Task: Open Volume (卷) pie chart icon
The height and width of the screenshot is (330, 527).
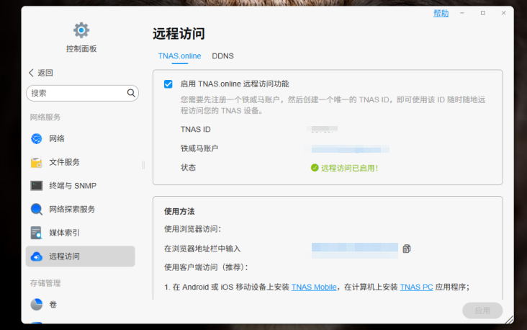Action: (37, 305)
